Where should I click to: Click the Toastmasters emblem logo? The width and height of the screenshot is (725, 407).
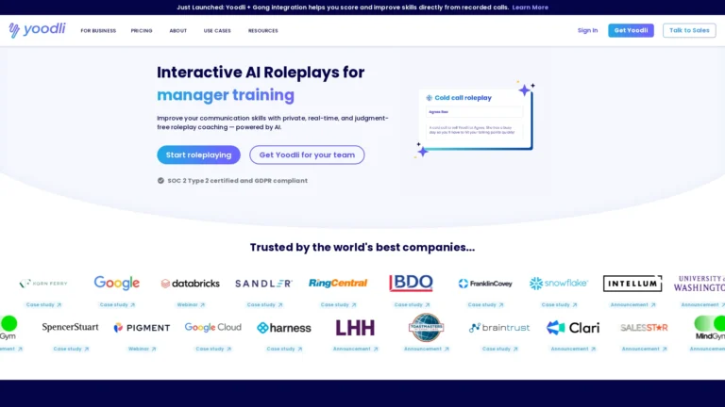(x=426, y=327)
